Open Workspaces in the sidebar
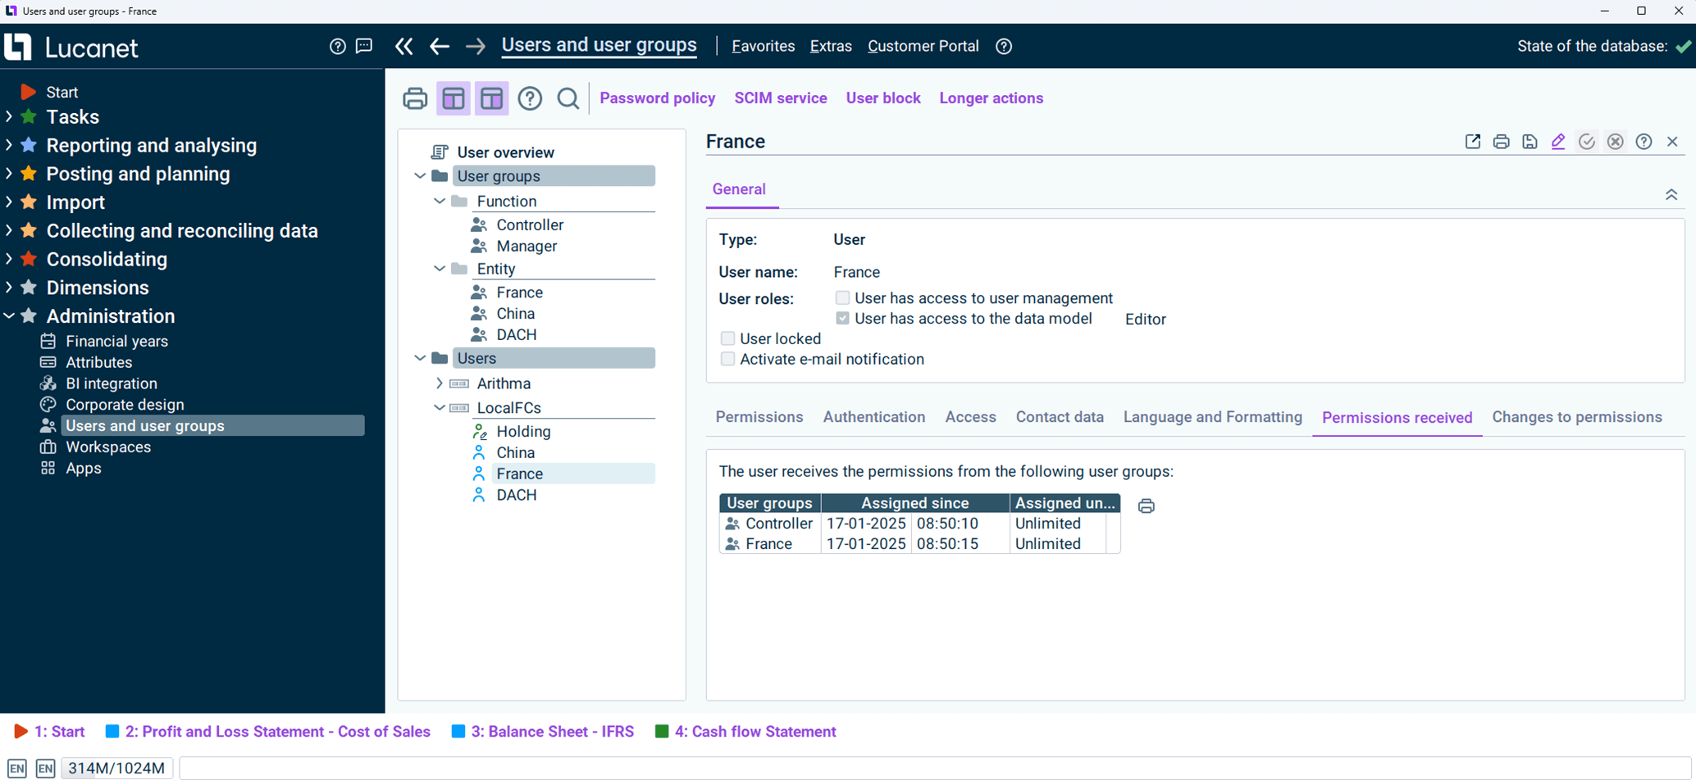1696x780 pixels. click(108, 447)
